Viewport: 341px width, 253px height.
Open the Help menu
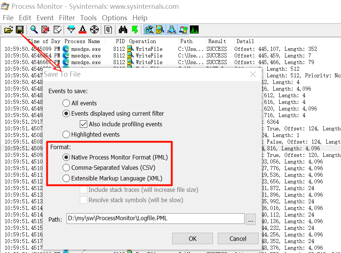pyautogui.click(x=140, y=18)
